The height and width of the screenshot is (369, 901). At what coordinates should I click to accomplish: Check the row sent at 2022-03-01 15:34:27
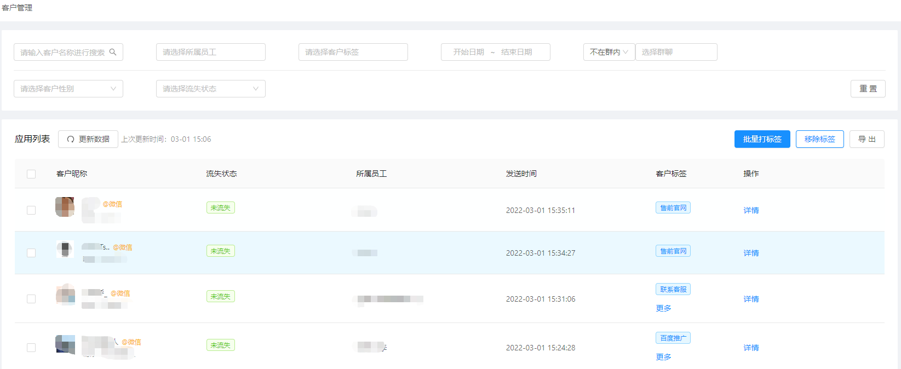pyautogui.click(x=31, y=253)
